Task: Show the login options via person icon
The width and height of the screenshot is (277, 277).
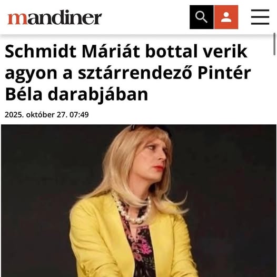Action: 226,17
